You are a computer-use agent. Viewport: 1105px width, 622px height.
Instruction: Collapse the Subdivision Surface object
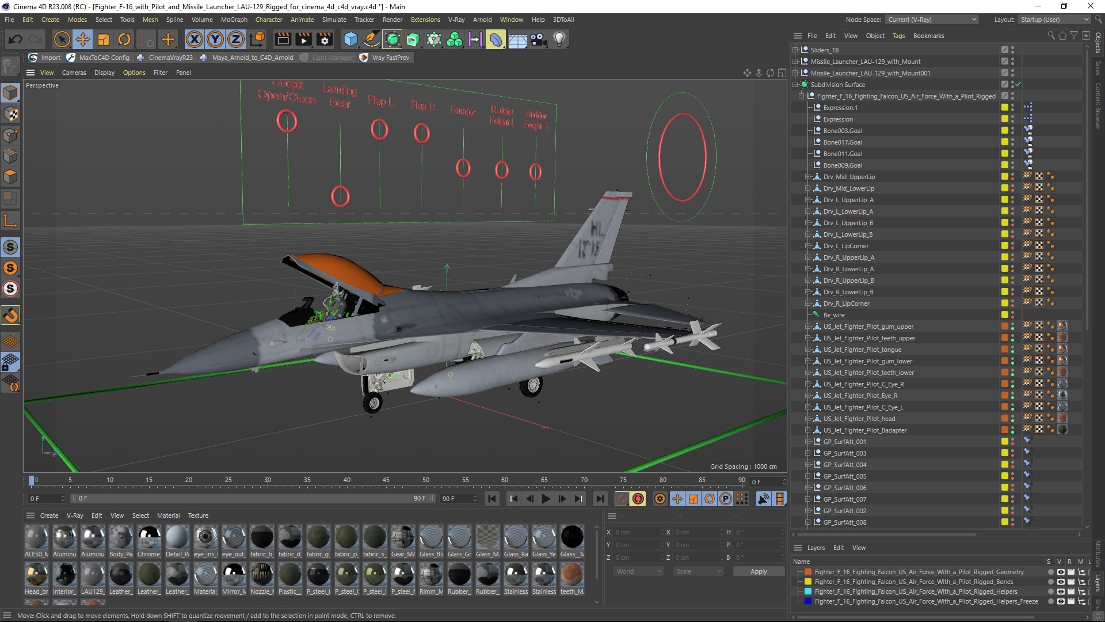[x=796, y=85]
